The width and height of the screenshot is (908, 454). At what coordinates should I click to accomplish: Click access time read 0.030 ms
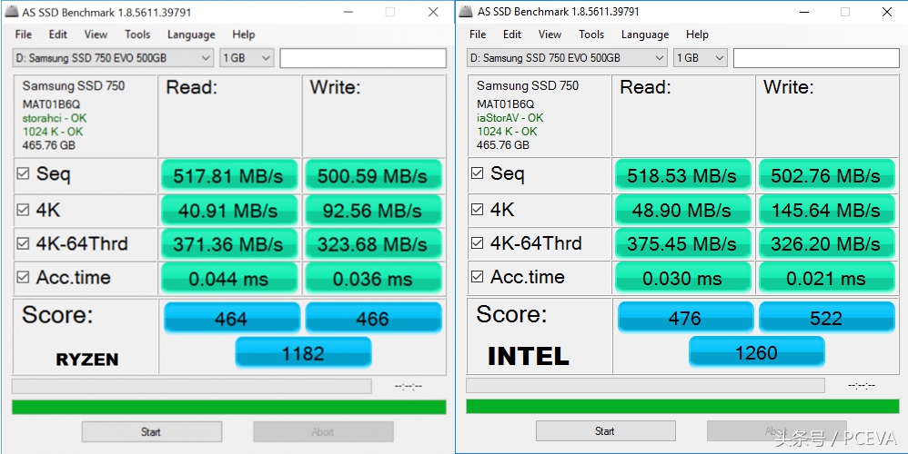(x=682, y=279)
